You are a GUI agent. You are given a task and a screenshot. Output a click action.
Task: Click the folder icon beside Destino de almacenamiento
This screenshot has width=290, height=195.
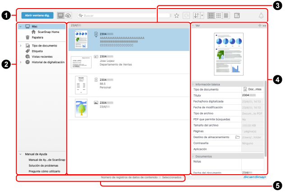click(x=237, y=137)
